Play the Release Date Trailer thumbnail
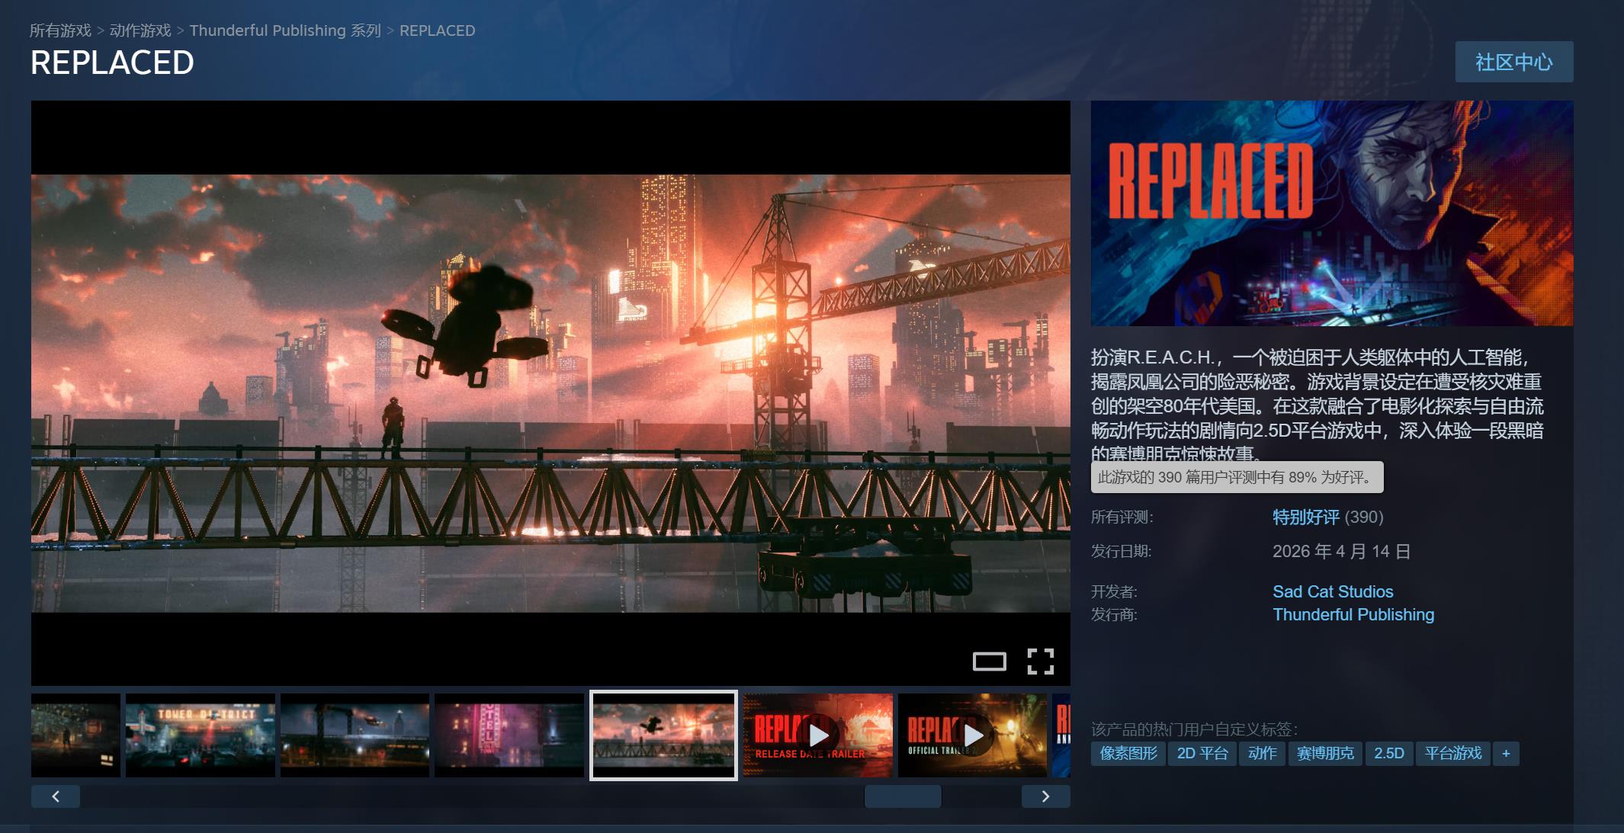This screenshot has height=833, width=1624. coord(817,735)
